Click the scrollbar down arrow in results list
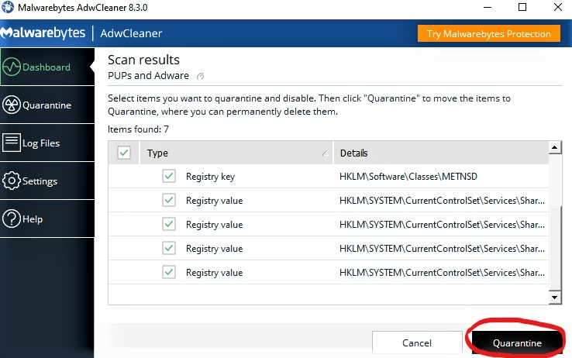572x358 pixels. (554, 298)
